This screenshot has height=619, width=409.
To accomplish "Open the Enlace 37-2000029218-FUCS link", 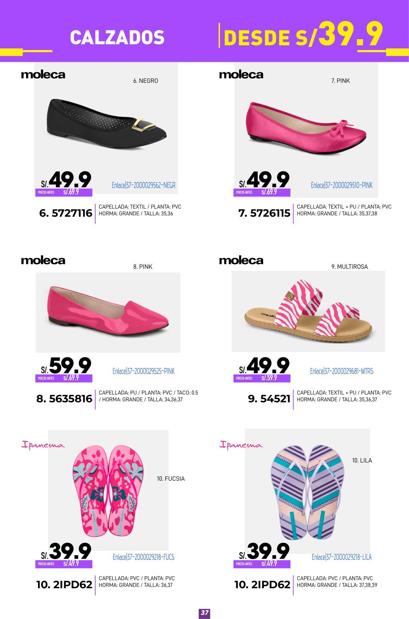I will coord(144,557).
